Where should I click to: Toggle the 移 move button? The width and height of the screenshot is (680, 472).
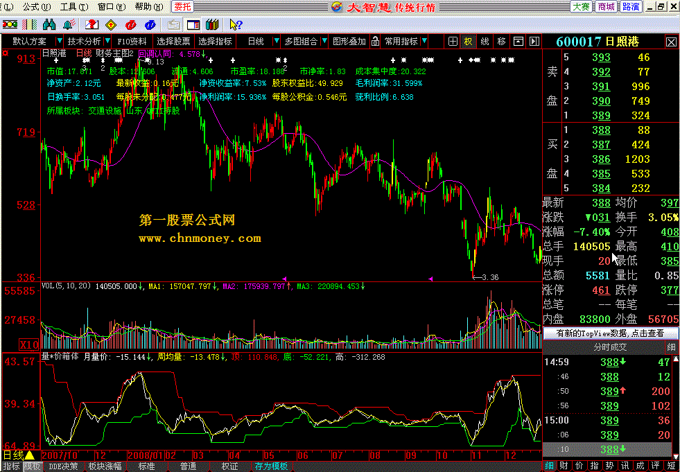502,42
